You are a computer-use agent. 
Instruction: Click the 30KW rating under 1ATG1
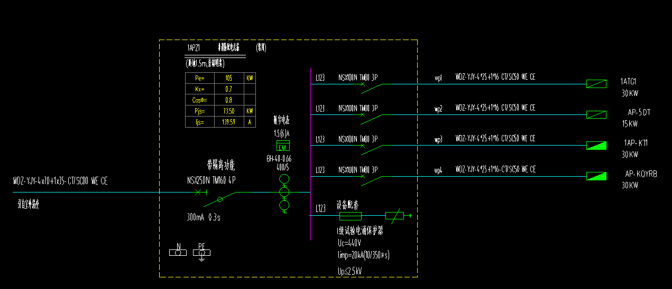[630, 94]
